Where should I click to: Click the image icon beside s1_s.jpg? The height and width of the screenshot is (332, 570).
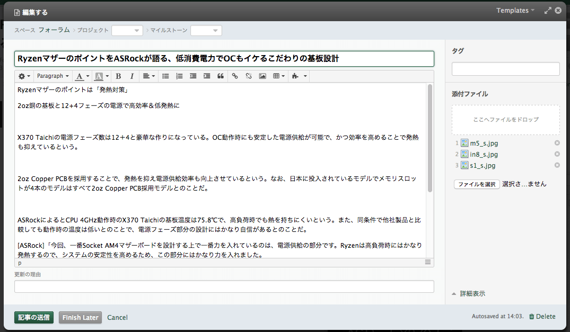coord(464,165)
